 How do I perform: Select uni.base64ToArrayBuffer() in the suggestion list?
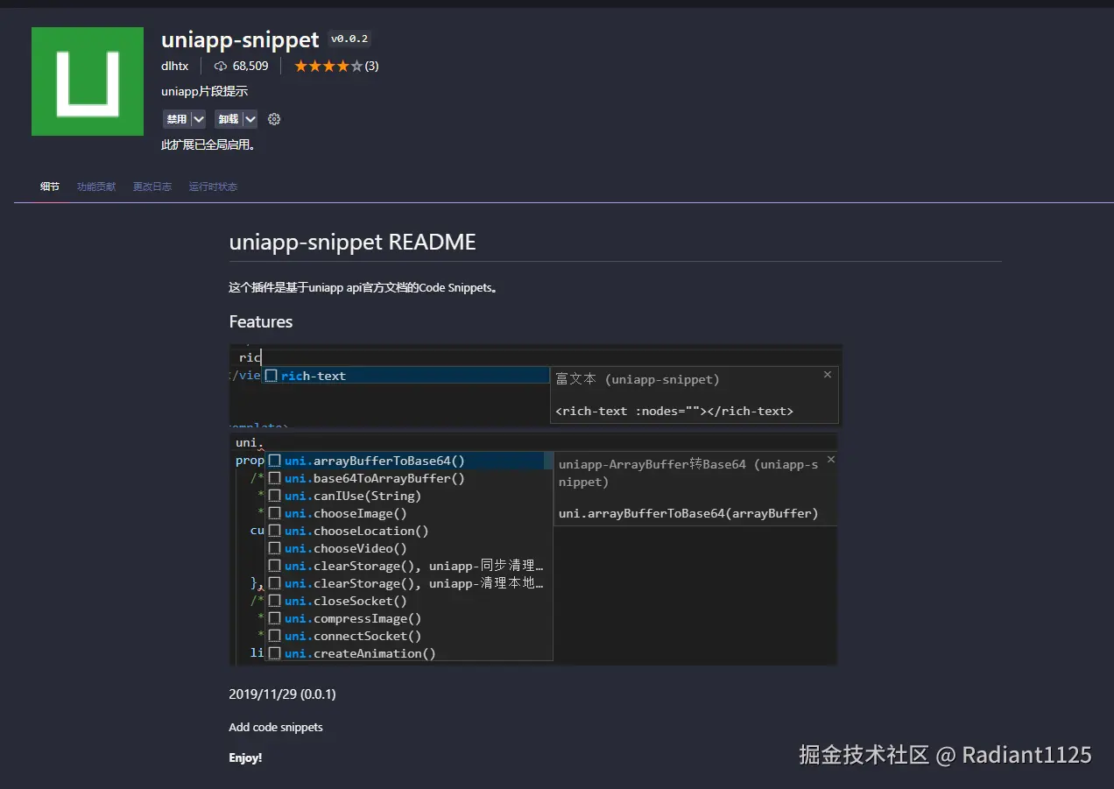pos(375,478)
